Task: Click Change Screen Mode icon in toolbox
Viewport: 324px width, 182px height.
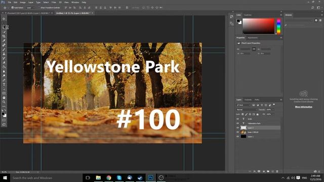Action: pos(4,124)
